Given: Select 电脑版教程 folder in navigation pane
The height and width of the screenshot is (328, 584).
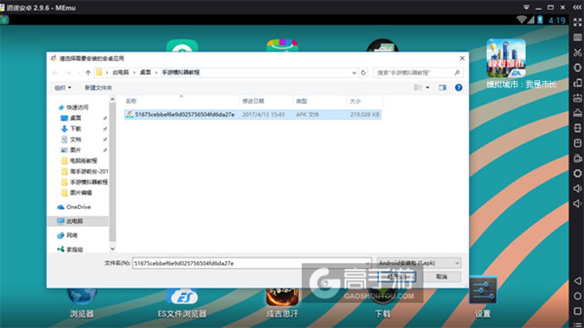Looking at the screenshot, I should point(79,161).
